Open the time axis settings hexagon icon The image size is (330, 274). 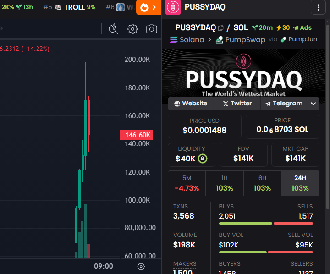[x=141, y=266]
